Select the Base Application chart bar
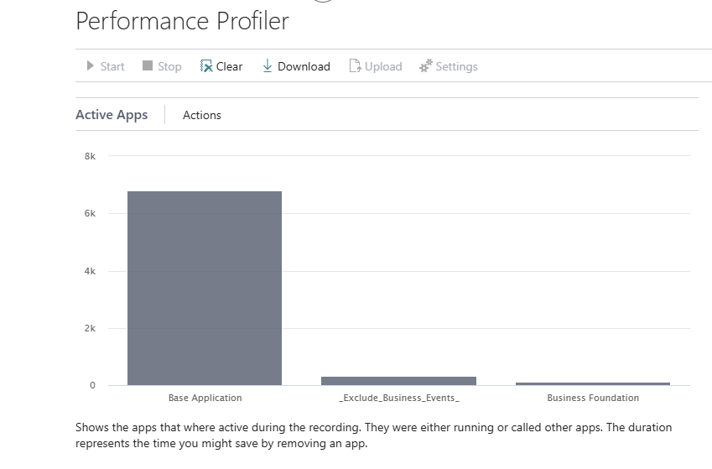The width and height of the screenshot is (712, 469). pos(205,288)
